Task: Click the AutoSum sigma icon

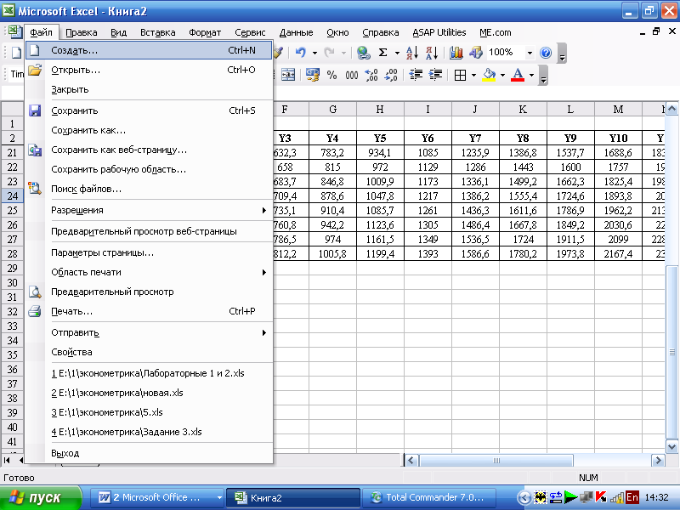Action: (x=383, y=53)
